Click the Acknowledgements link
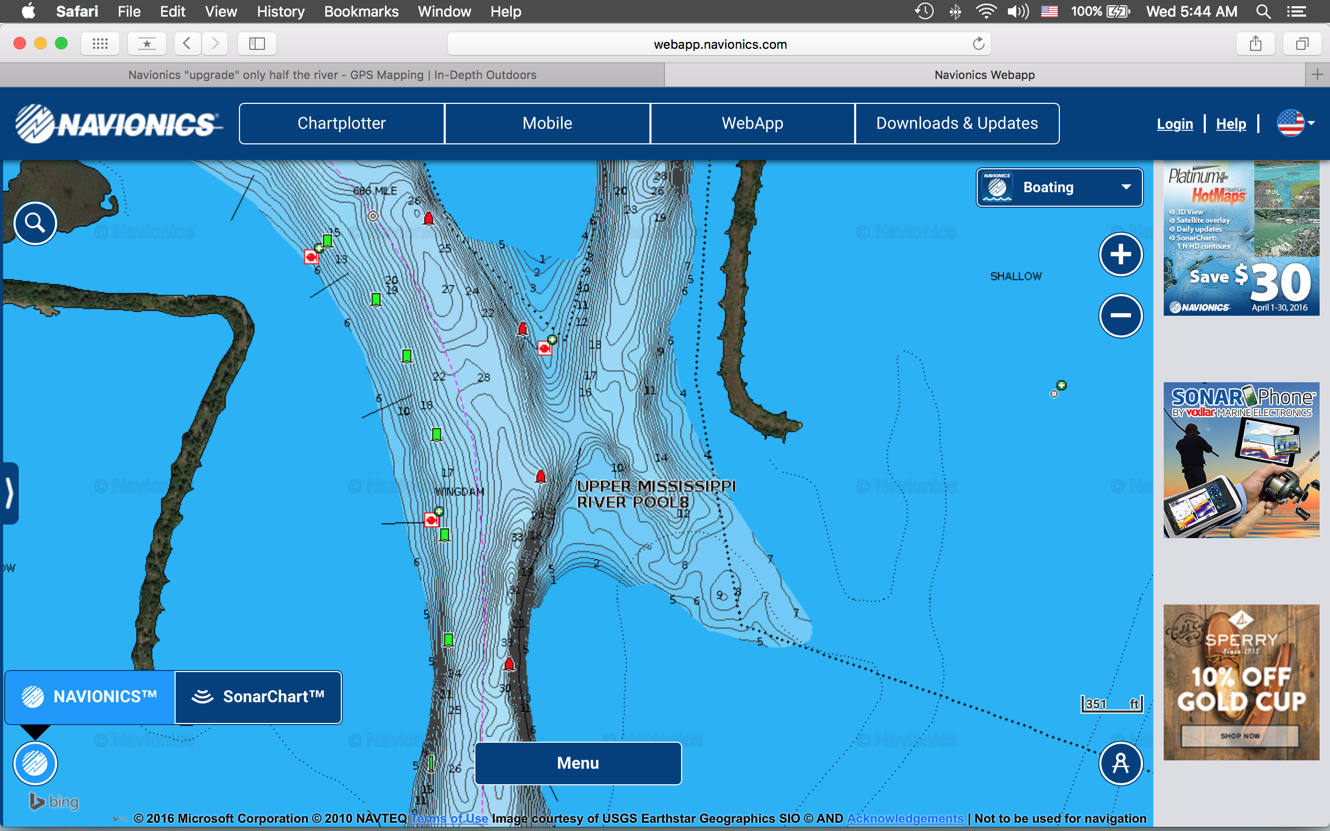1330x831 pixels. point(905,819)
